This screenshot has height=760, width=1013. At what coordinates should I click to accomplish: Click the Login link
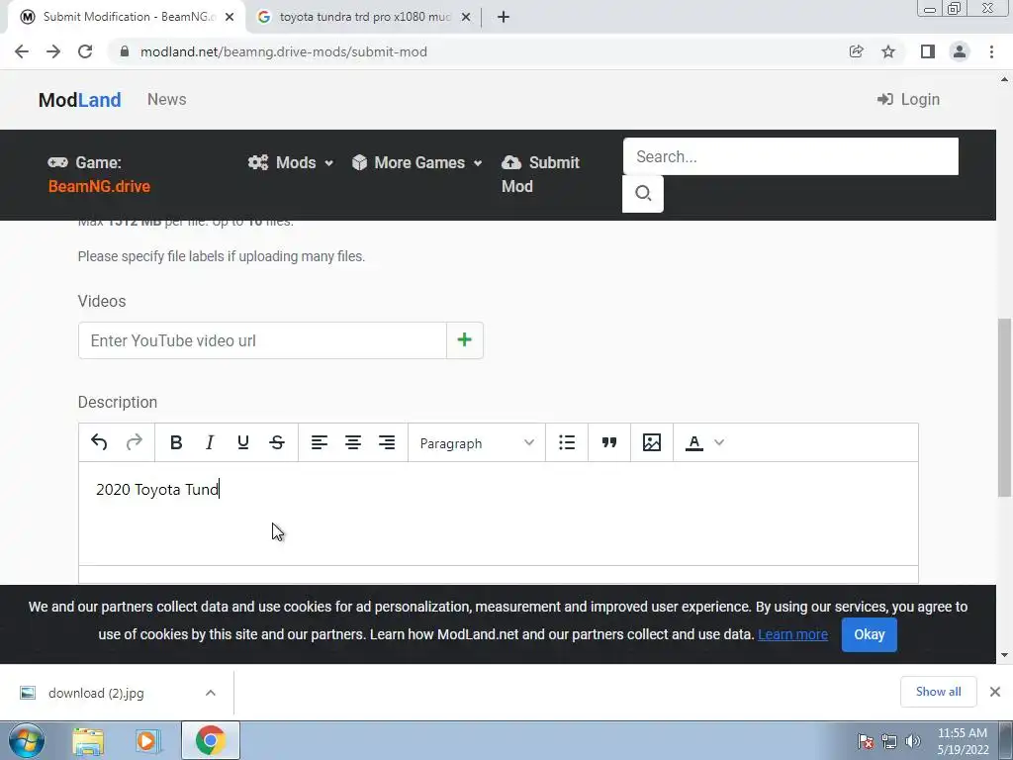(x=908, y=100)
